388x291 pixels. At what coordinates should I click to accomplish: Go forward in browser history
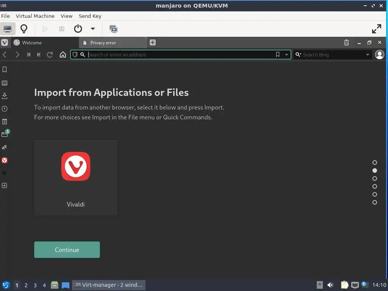tap(17, 55)
